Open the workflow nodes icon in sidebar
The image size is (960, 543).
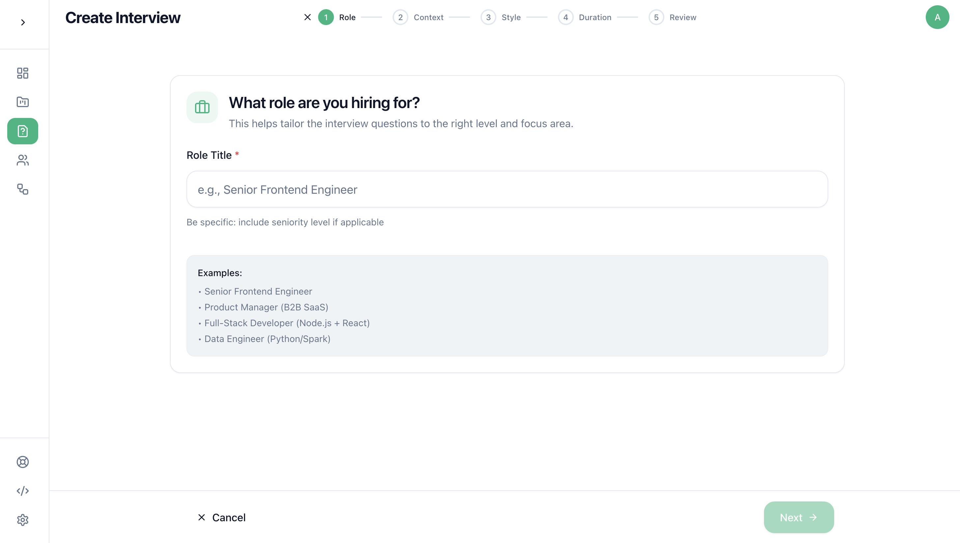pyautogui.click(x=23, y=189)
